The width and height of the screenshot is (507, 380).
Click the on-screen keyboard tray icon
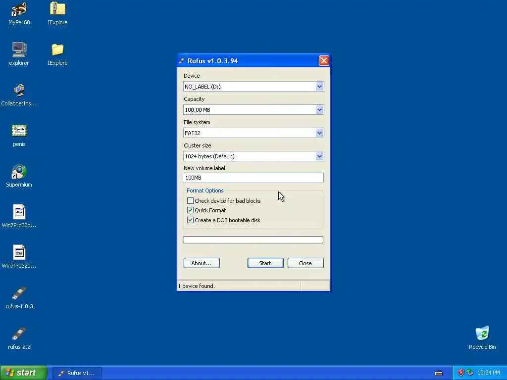(439, 373)
